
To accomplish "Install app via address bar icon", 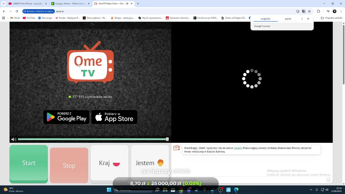I will pyautogui.click(x=298, y=11).
